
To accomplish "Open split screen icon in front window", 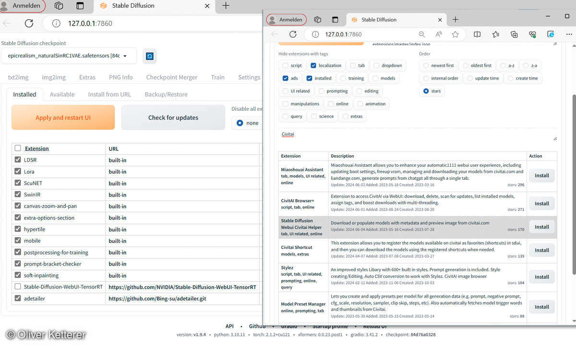I will (x=477, y=34).
